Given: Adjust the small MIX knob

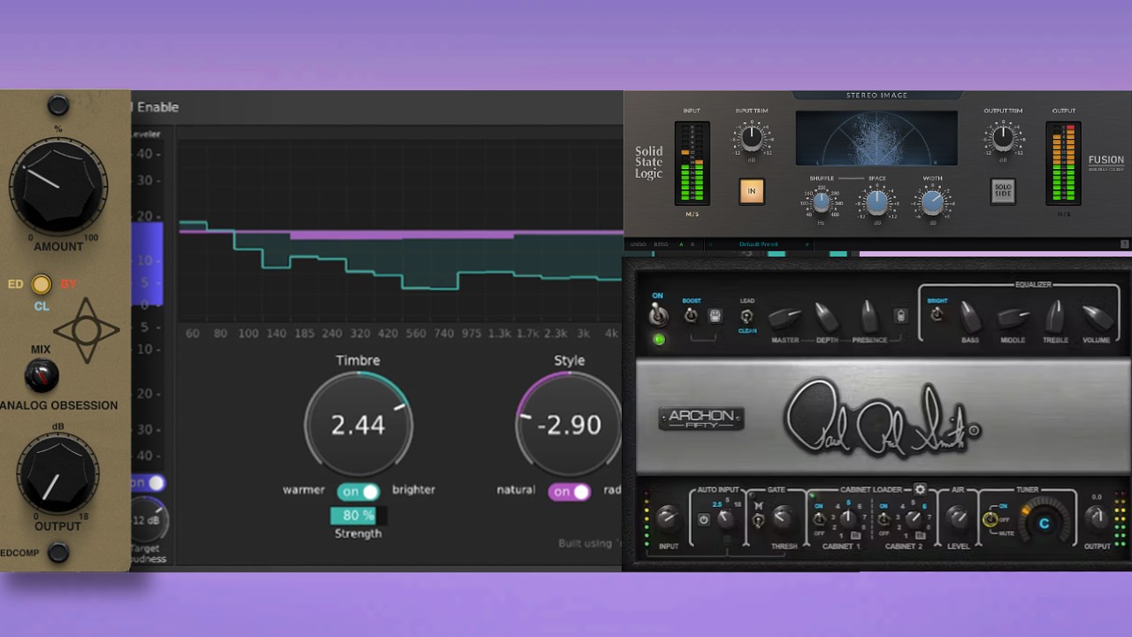Looking at the screenshot, I should pos(41,376).
